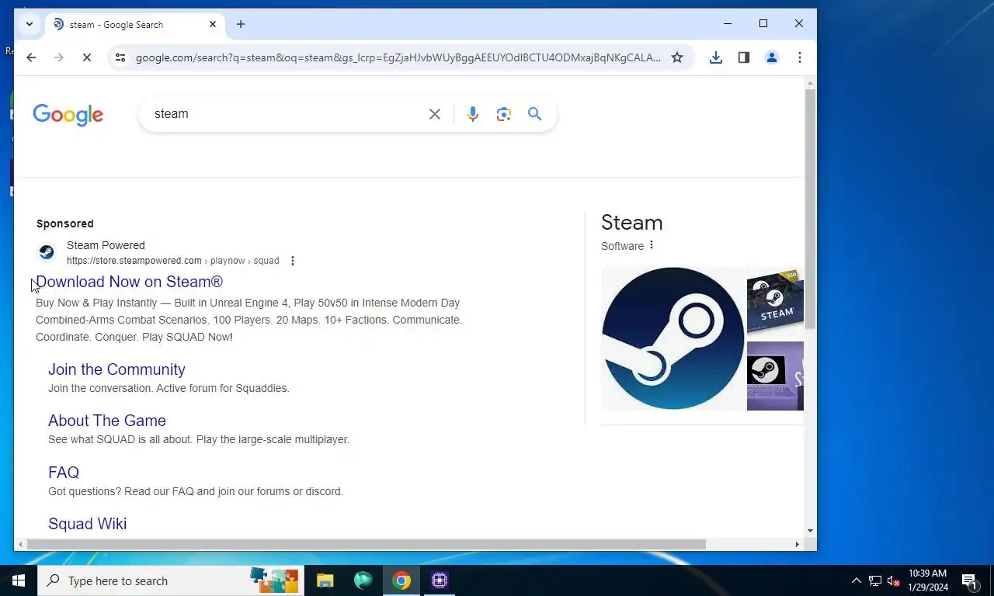
Task: Open Chrome downloads icon
Action: (x=716, y=57)
